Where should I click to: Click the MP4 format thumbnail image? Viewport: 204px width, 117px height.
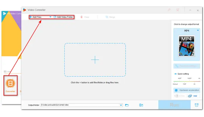(187, 46)
